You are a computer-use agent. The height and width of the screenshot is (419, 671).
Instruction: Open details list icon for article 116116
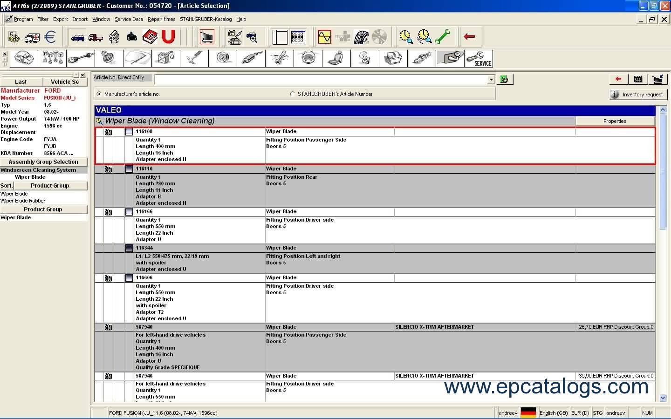pos(129,169)
